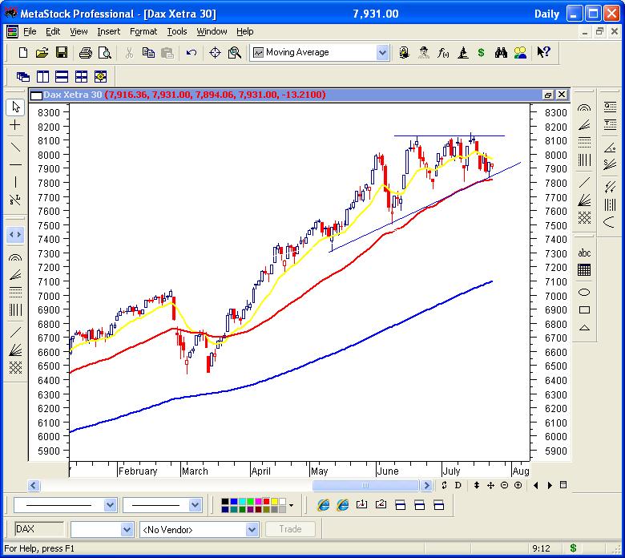This screenshot has width=625, height=558.
Task: Open the line weight dropdown
Action: click(195, 505)
